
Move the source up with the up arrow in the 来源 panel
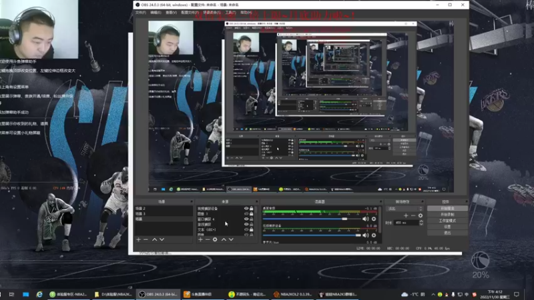(224, 240)
